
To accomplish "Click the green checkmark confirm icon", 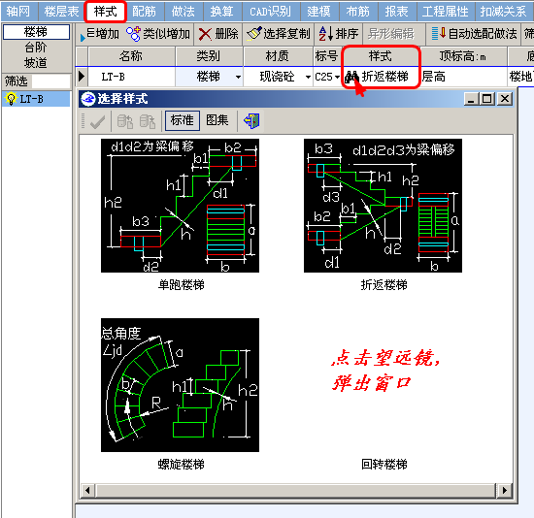I will coord(97,121).
